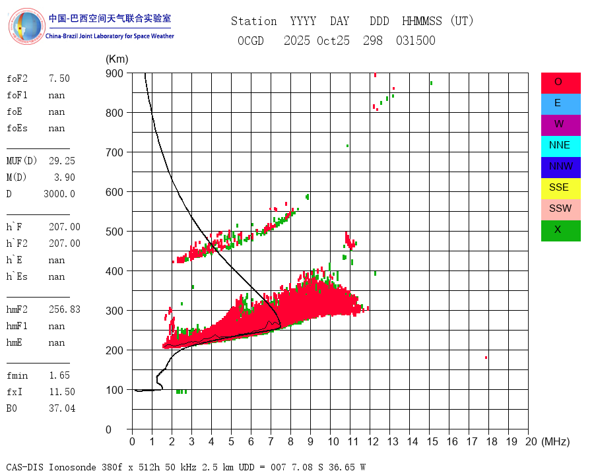Screen dimensions: 594x475
Task: Click the hmE parameter label
Action: click(x=15, y=342)
